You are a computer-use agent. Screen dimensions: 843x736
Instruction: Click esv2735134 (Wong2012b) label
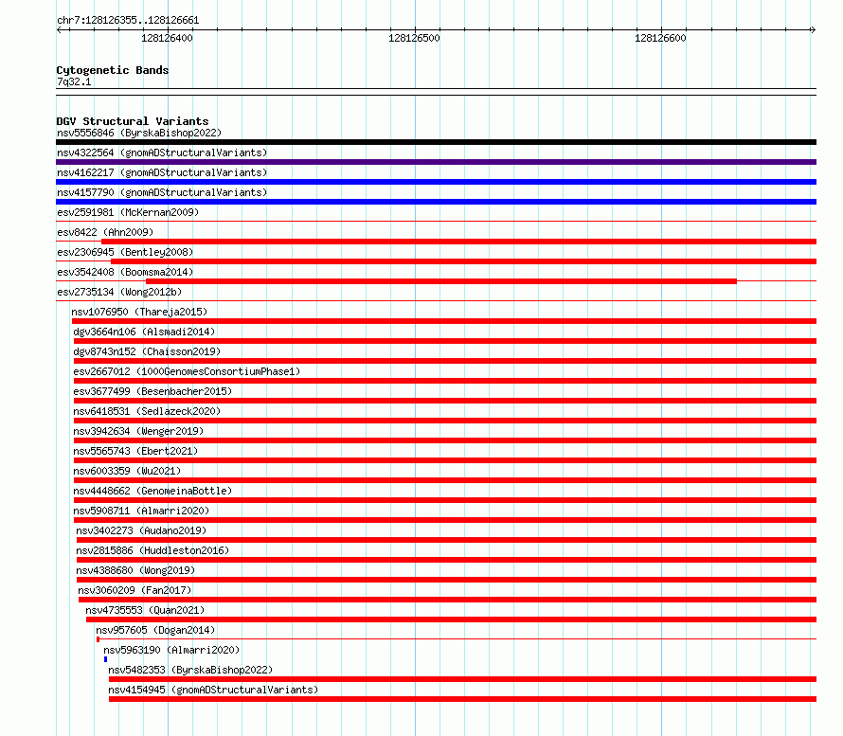119,292
